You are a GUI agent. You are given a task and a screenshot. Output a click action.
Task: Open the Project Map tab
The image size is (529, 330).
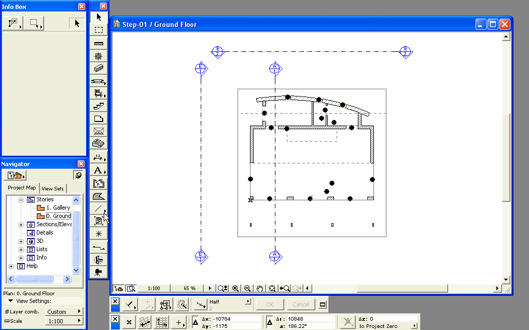point(22,188)
